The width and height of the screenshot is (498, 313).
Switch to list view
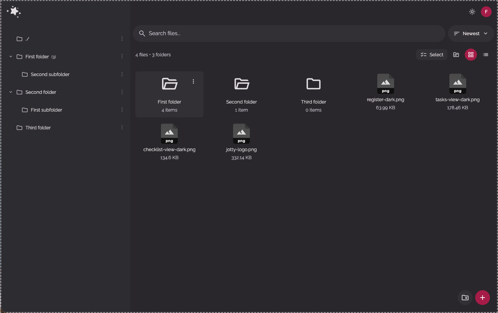coord(485,55)
